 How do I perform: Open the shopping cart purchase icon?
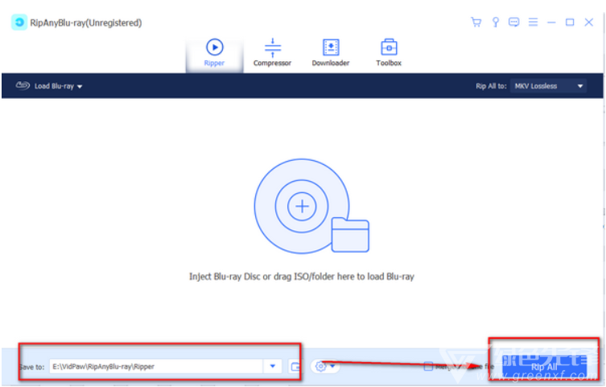[476, 23]
